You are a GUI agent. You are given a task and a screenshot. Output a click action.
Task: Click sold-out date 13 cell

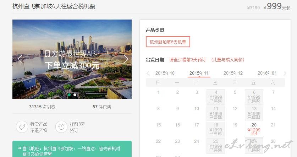pyautogui.click(x=254, y=113)
